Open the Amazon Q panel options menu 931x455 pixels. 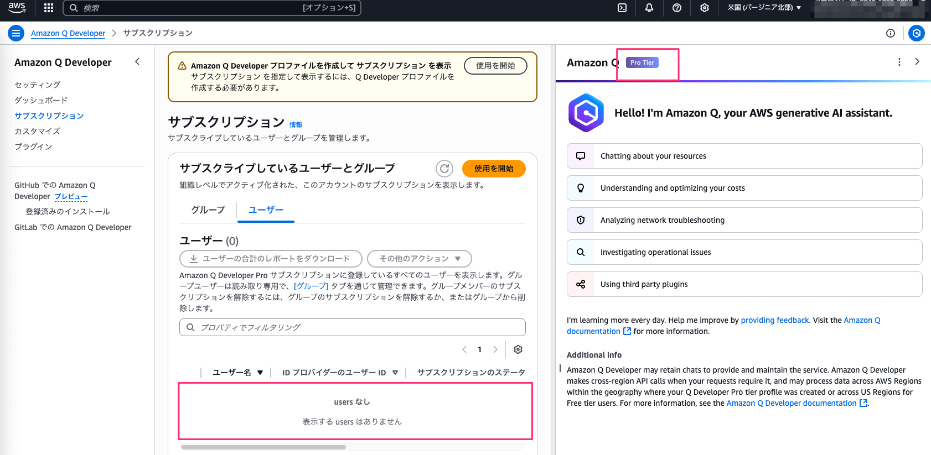coord(899,62)
